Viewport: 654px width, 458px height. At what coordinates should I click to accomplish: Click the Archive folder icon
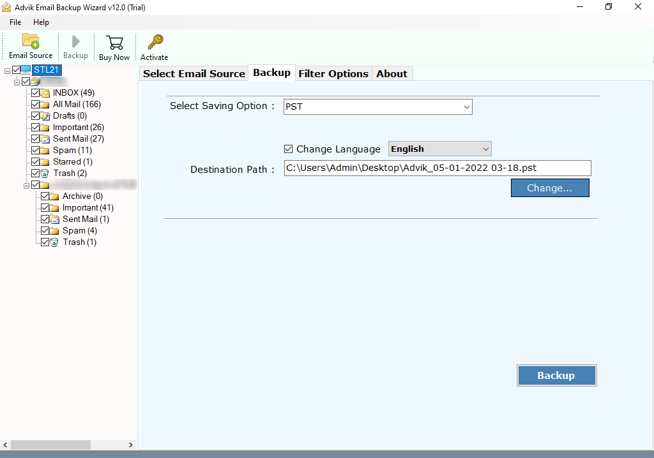[54, 196]
